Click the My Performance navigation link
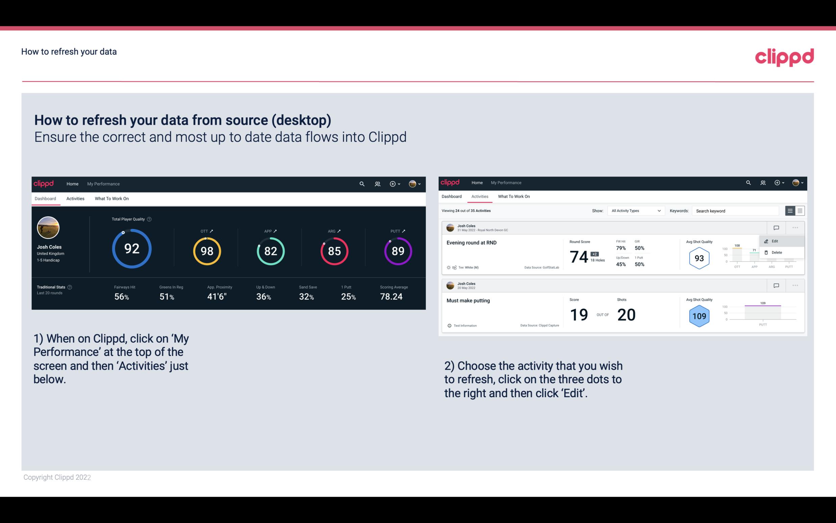Viewport: 836px width, 523px height. [x=103, y=184]
